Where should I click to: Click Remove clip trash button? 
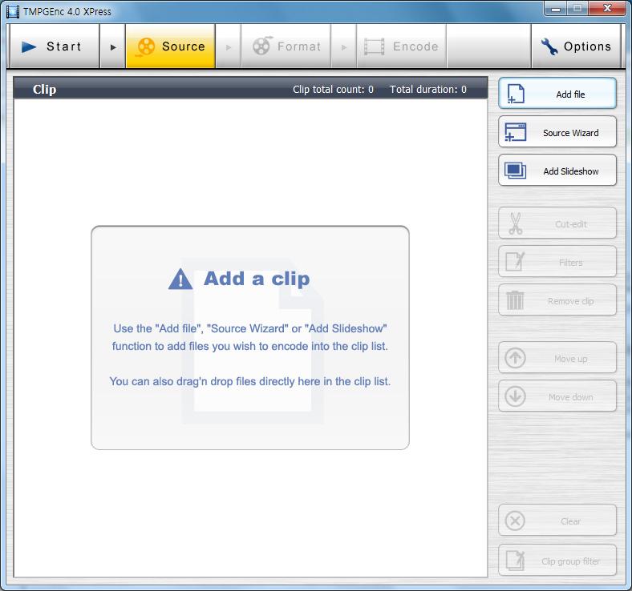pos(557,300)
